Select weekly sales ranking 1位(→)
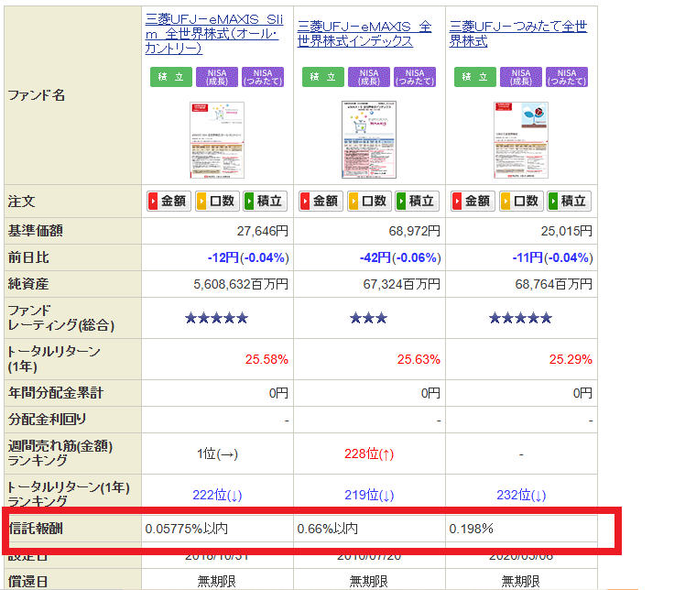 point(217,454)
